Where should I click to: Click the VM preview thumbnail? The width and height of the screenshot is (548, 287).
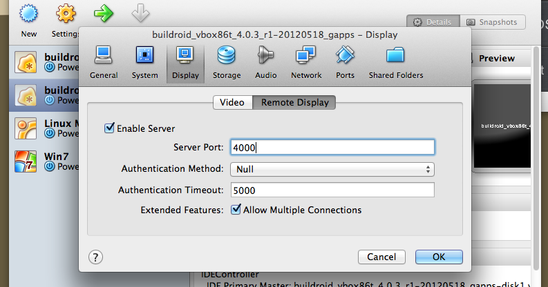pos(502,126)
